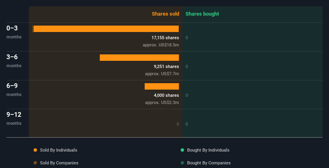Click the Bought By Individuals legend text

tap(208, 150)
